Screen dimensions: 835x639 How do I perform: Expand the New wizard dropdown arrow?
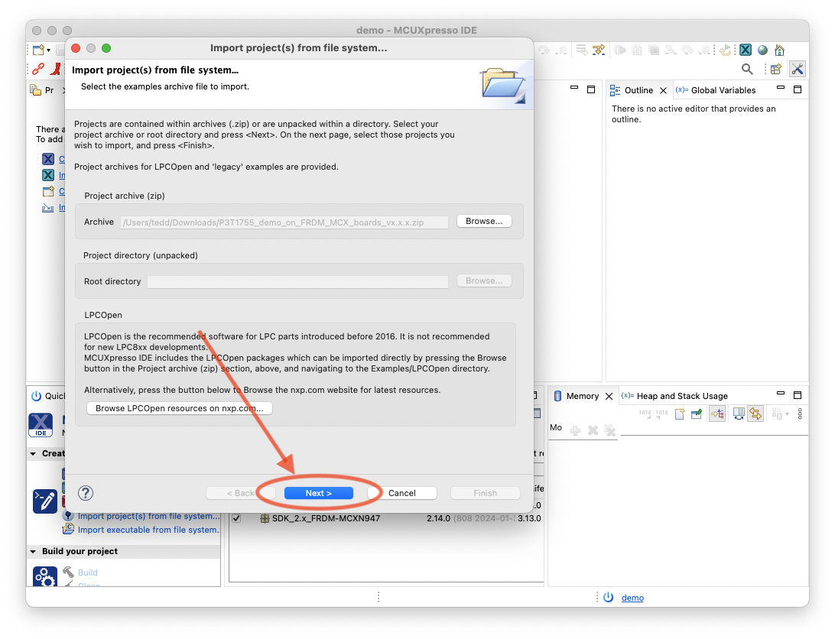48,50
